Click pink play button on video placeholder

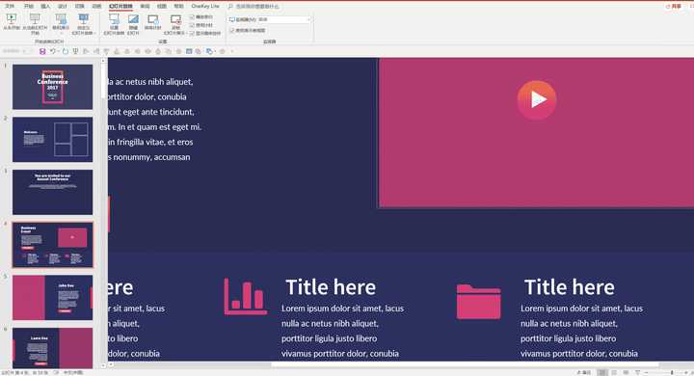pyautogui.click(x=537, y=100)
